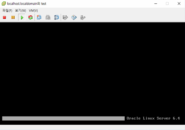Viewport: 185px width, 130px height.
Task: Connect the floppy device icon
Action: 65,17
